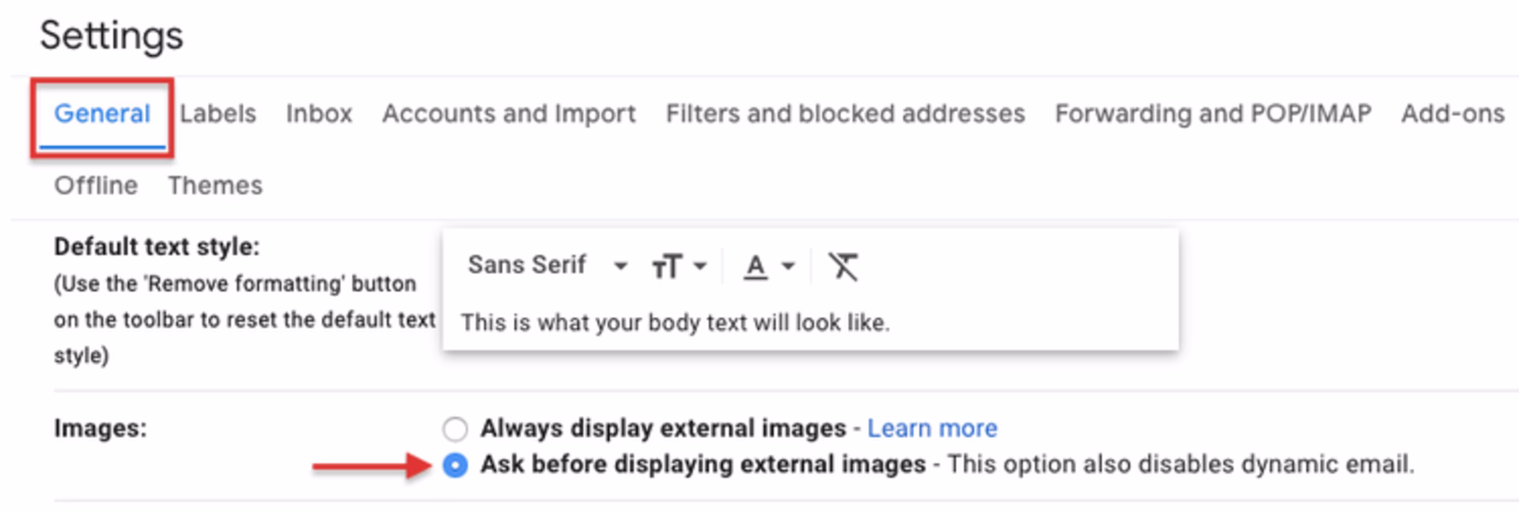This screenshot has width=1519, height=512.
Task: Select Always display external images radio
Action: point(455,428)
